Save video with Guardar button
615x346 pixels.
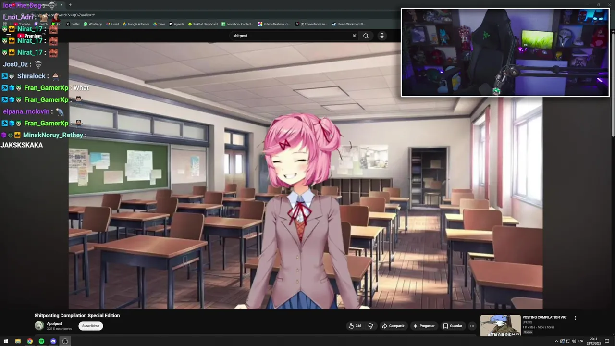tap(453, 326)
